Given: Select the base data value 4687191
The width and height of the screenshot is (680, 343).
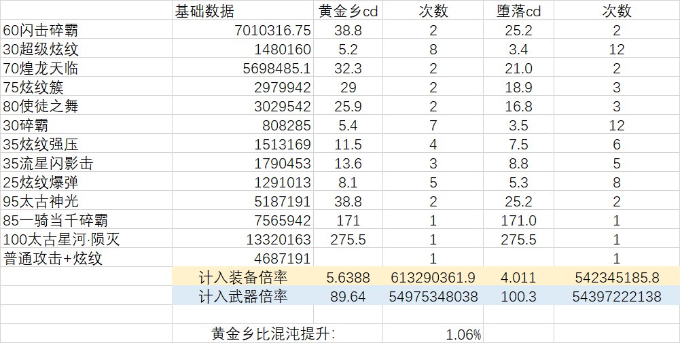Looking at the screenshot, I should tap(243, 259).
